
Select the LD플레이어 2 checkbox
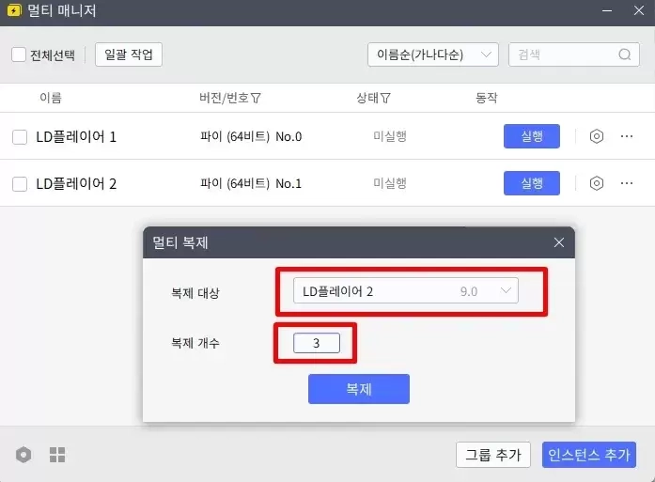coord(20,184)
